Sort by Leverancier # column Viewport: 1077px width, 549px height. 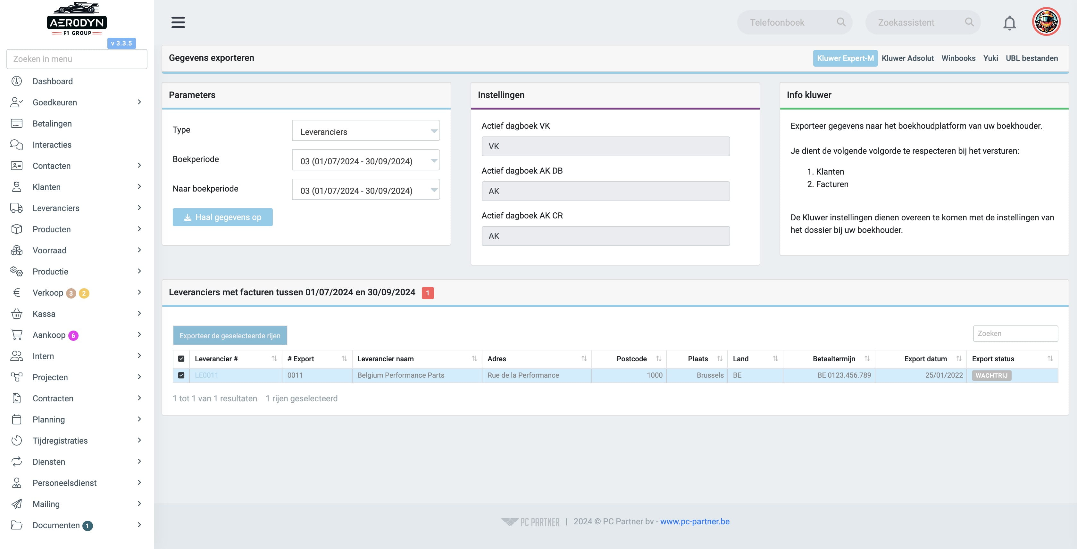click(x=235, y=358)
